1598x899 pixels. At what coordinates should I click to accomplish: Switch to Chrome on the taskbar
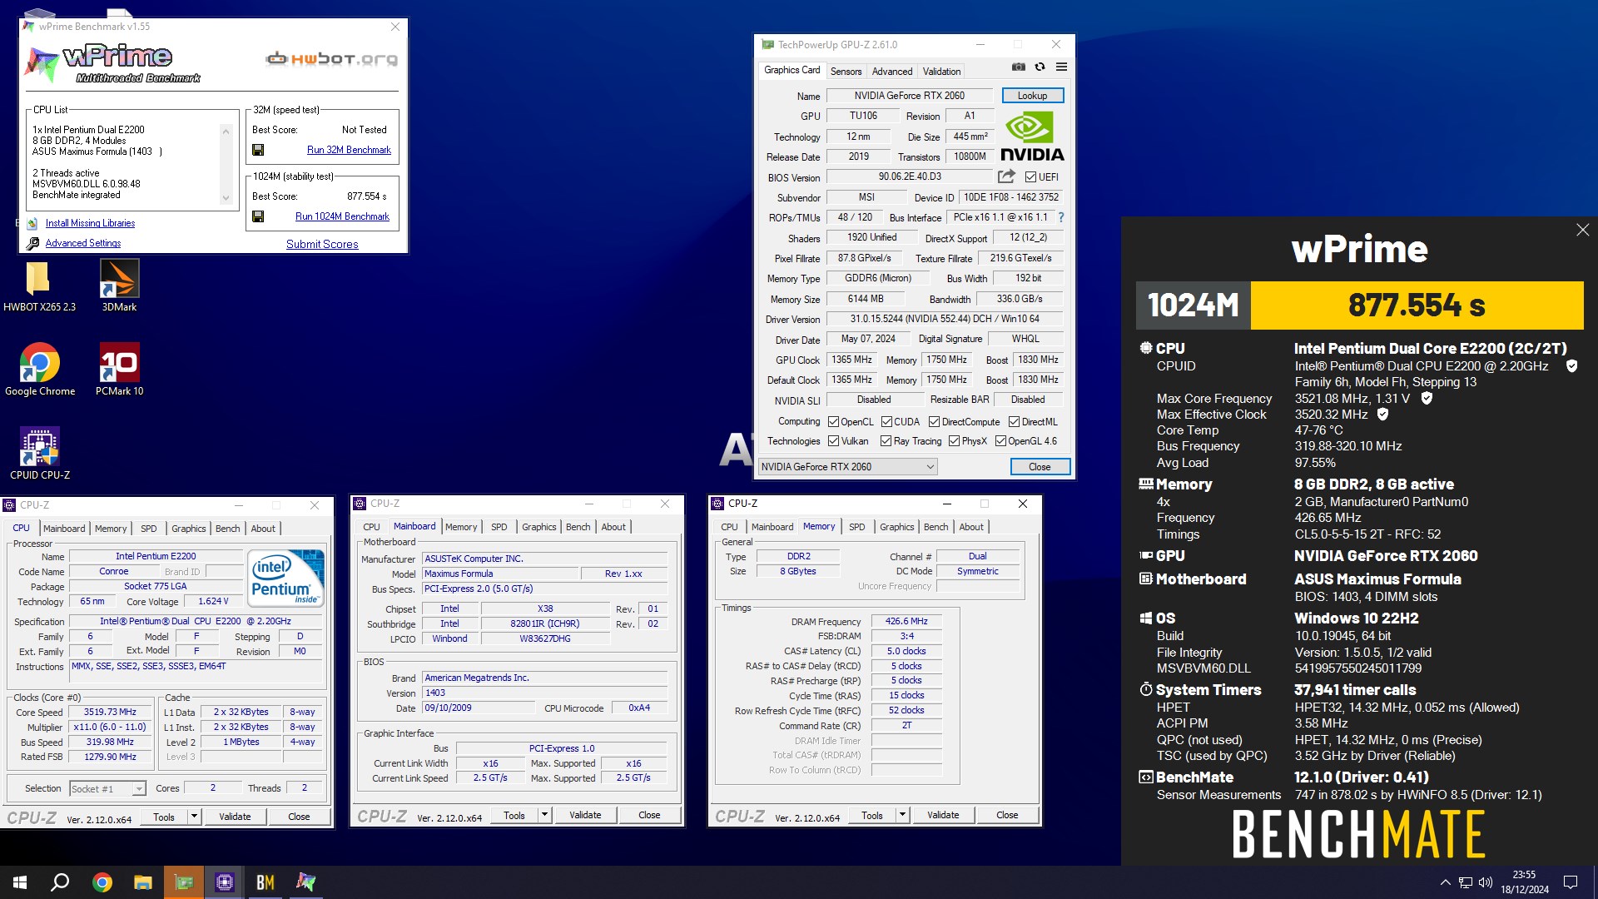click(x=102, y=882)
